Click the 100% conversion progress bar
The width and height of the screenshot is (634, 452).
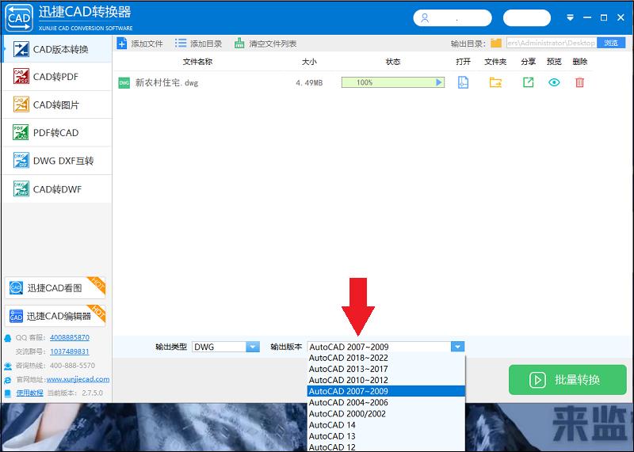pyautogui.click(x=393, y=82)
